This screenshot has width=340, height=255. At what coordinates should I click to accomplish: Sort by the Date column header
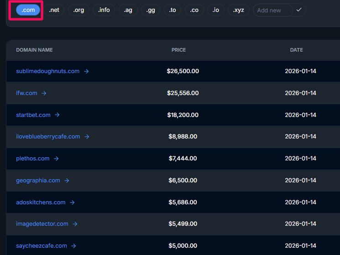[296, 50]
